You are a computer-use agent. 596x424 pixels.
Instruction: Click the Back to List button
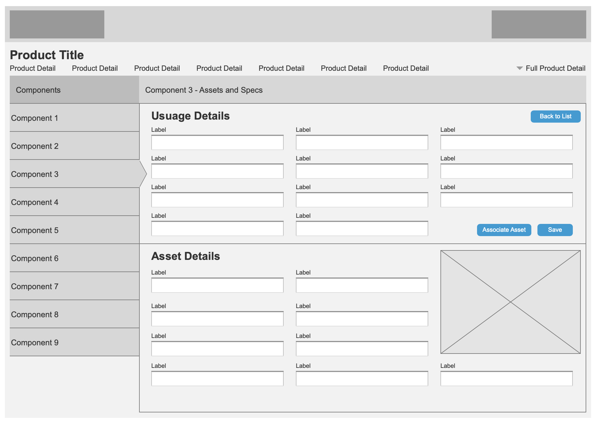555,117
